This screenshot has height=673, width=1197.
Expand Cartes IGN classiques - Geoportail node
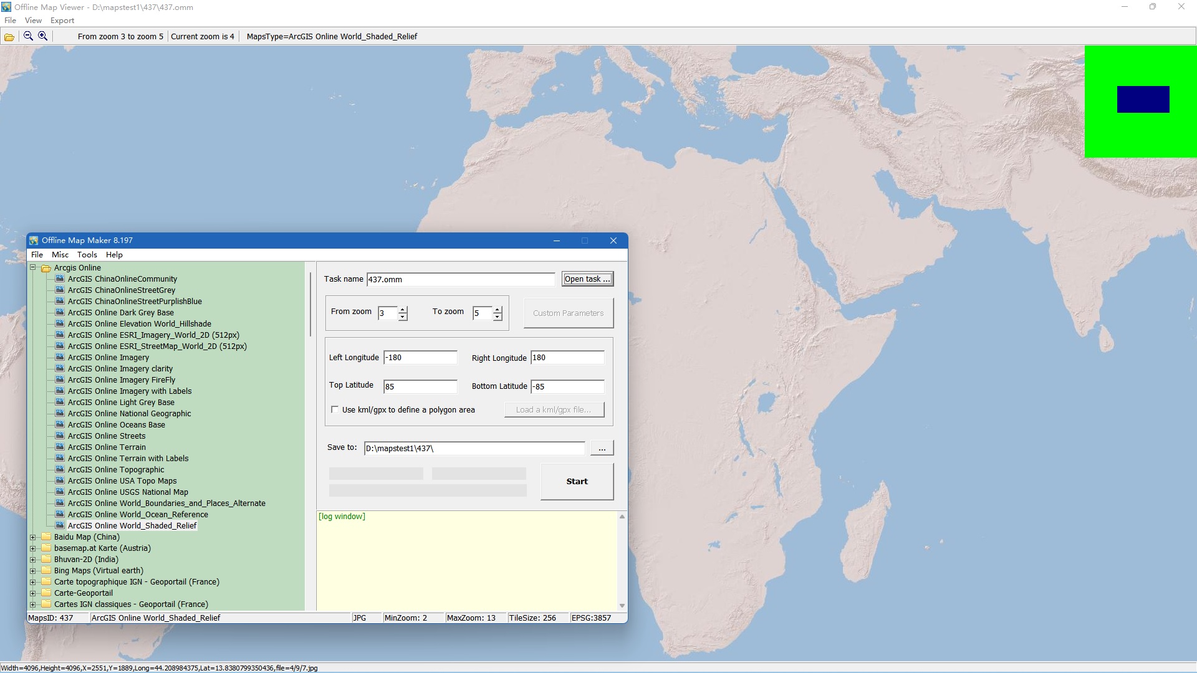[x=32, y=604]
